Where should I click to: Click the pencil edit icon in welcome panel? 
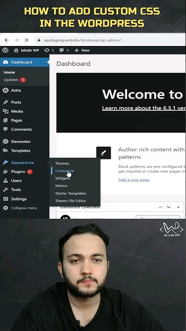click(x=103, y=153)
